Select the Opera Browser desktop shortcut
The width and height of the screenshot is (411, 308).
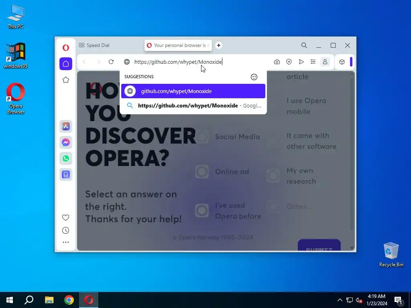click(x=16, y=99)
